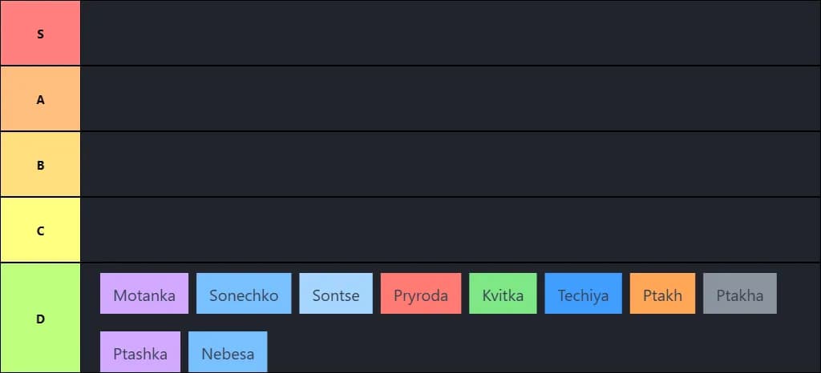Select the green D tier label
The image size is (821, 373).
(x=41, y=318)
